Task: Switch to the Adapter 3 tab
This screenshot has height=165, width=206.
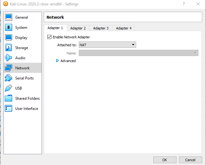Action: pos(101,28)
